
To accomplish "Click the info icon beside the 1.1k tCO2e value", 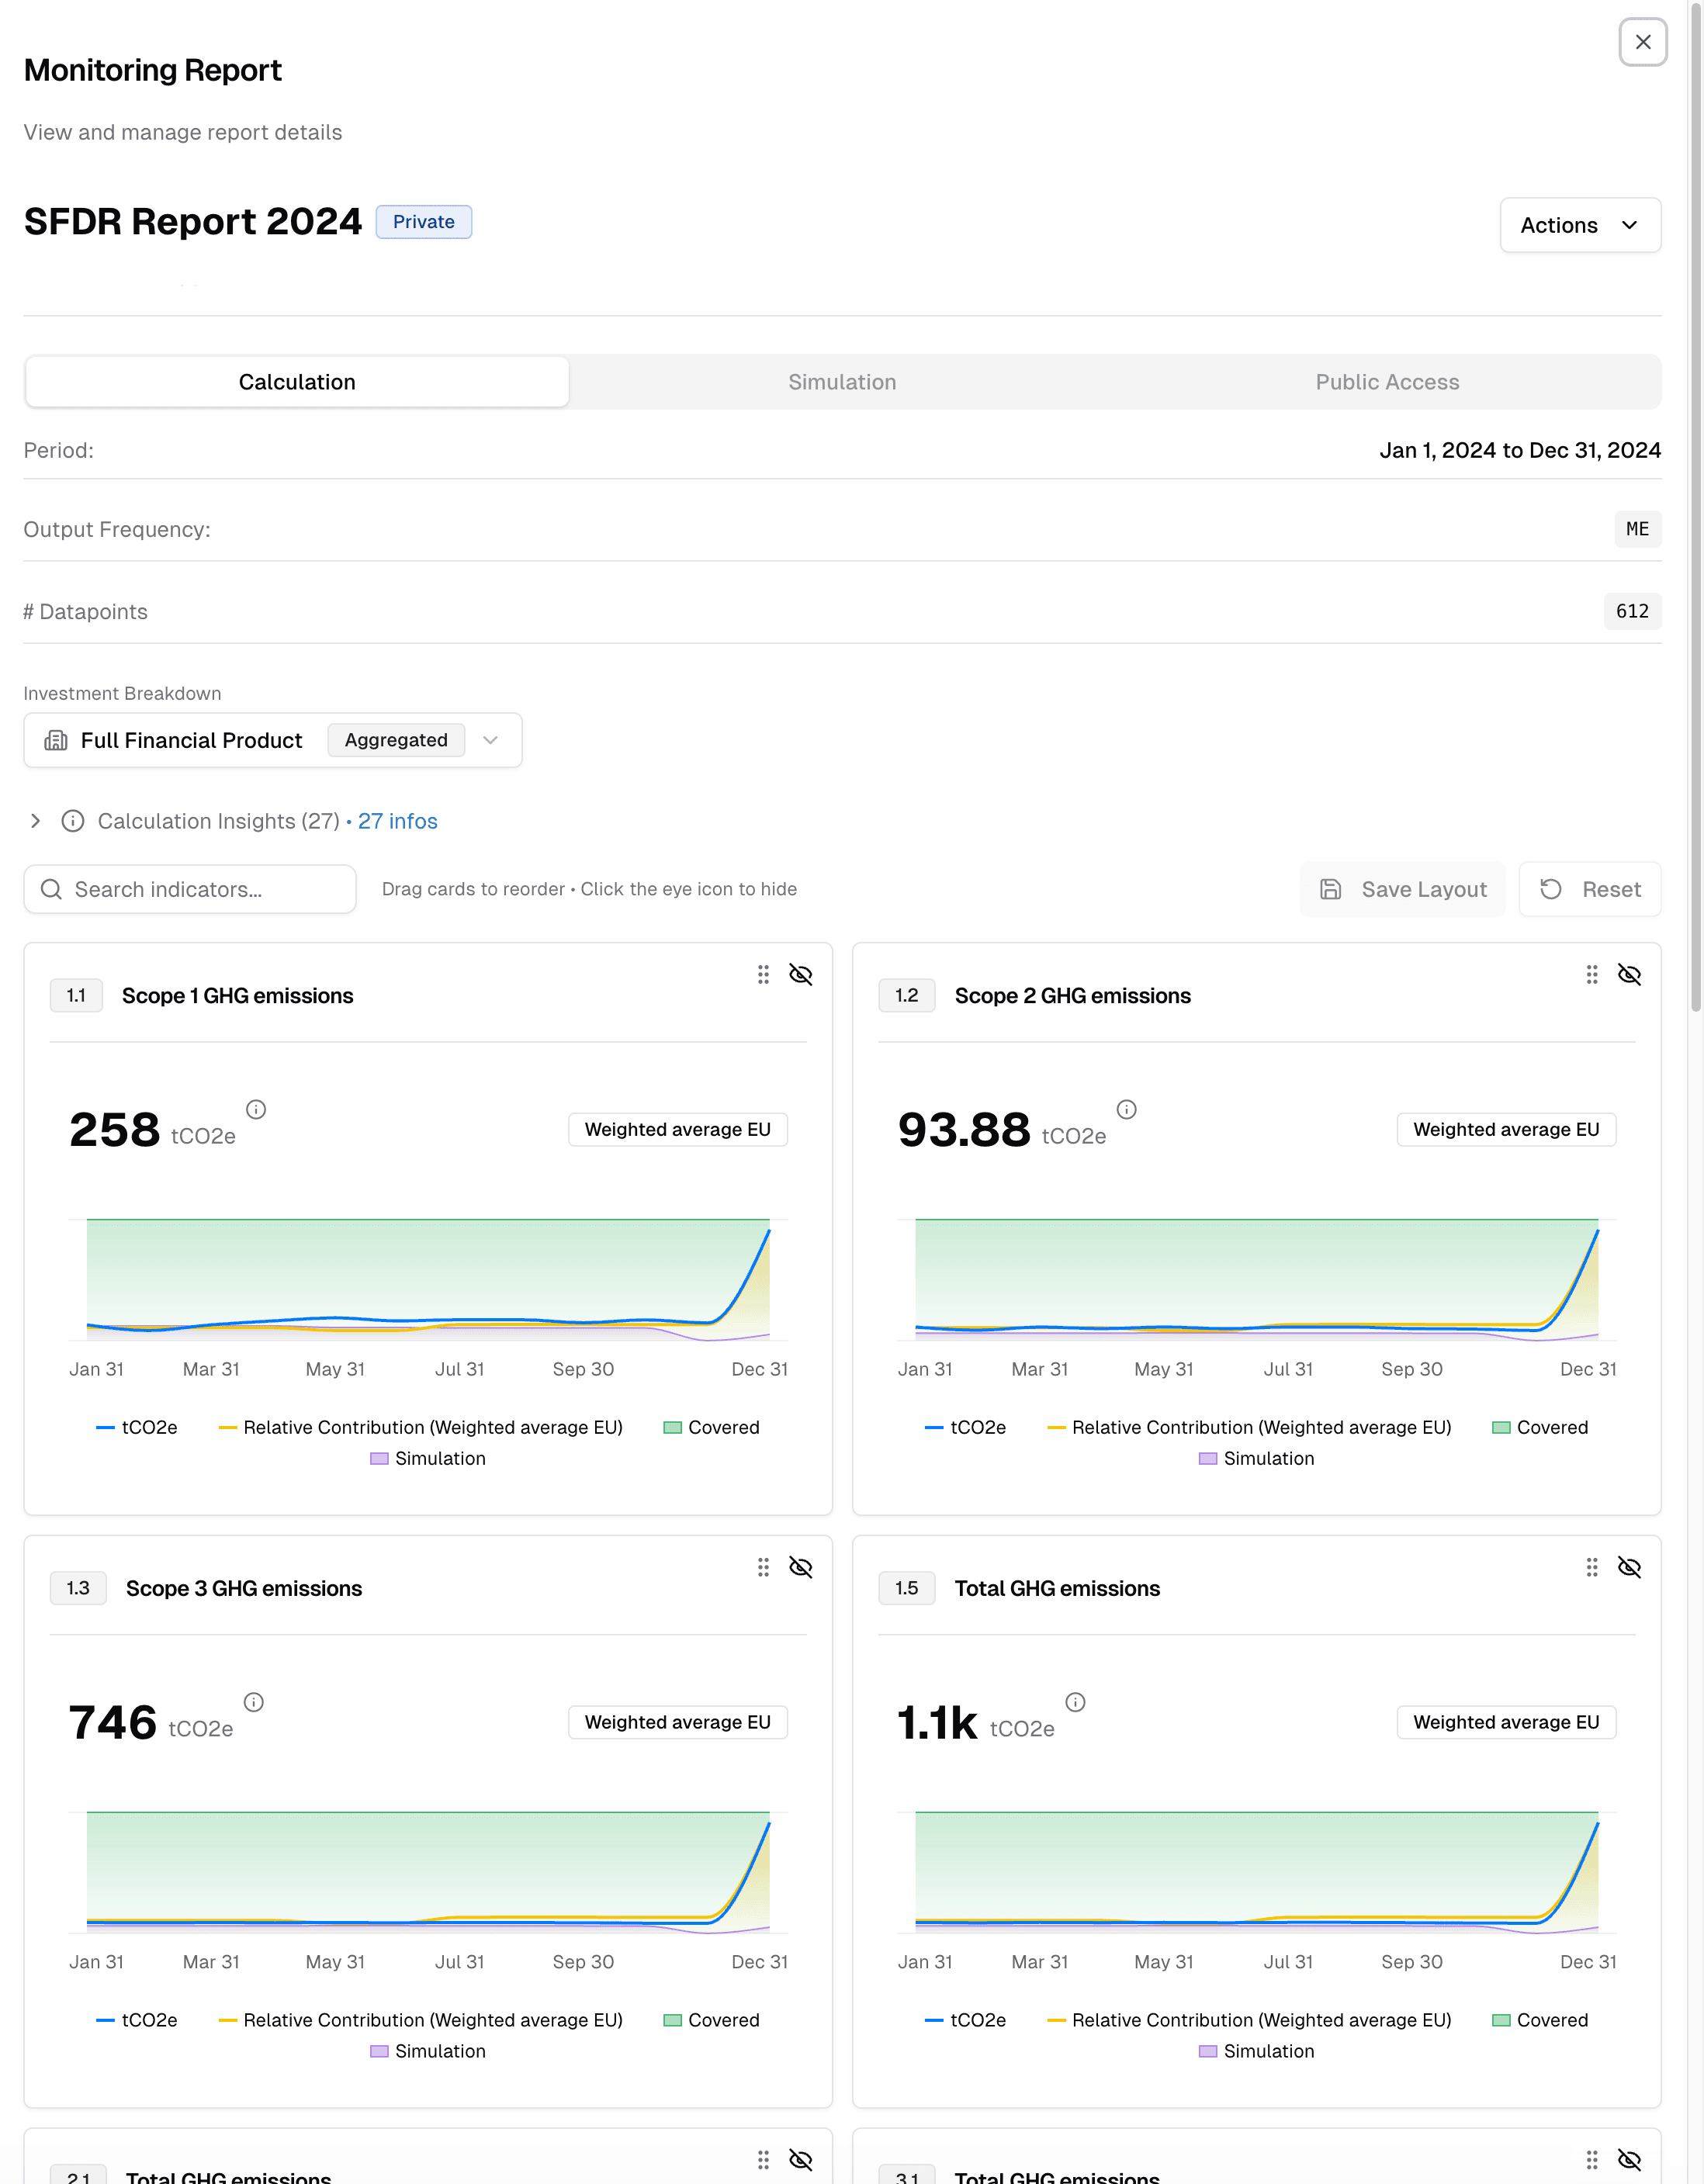I will click(1075, 1702).
